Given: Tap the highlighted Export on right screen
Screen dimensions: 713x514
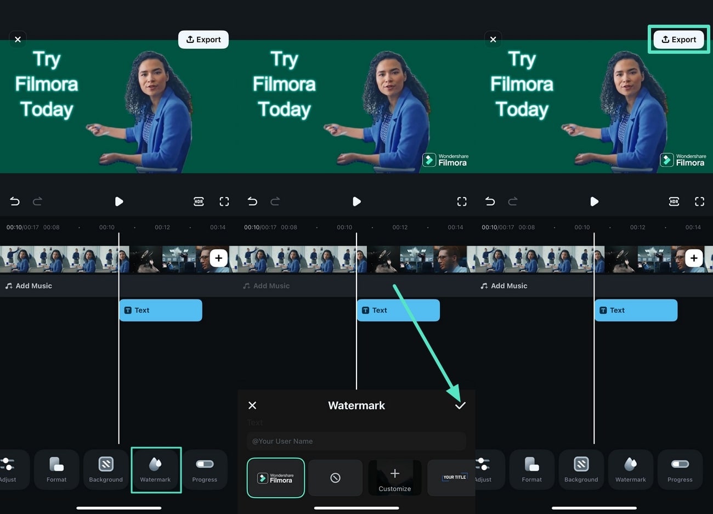Looking at the screenshot, I should 679,39.
